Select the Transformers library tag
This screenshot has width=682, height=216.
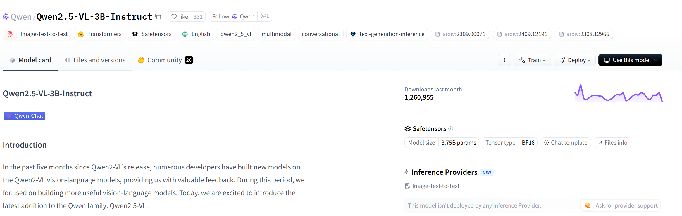click(x=100, y=34)
